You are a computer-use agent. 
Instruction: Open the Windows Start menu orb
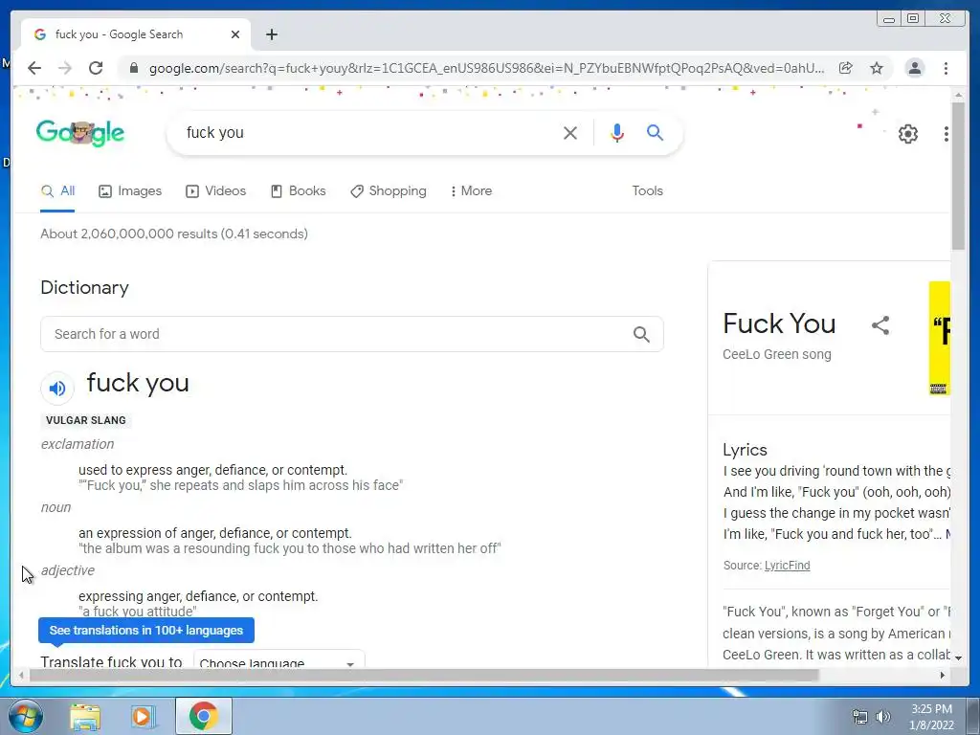click(x=25, y=716)
